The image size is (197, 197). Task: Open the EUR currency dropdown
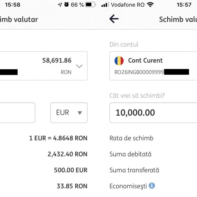point(69,113)
